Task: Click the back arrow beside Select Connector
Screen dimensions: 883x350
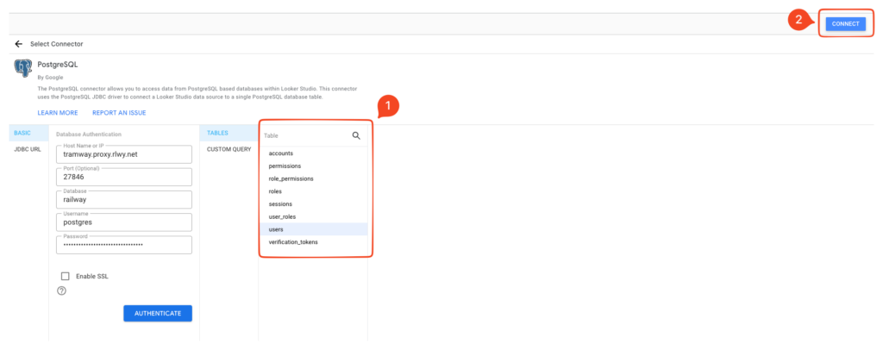Action: point(18,43)
